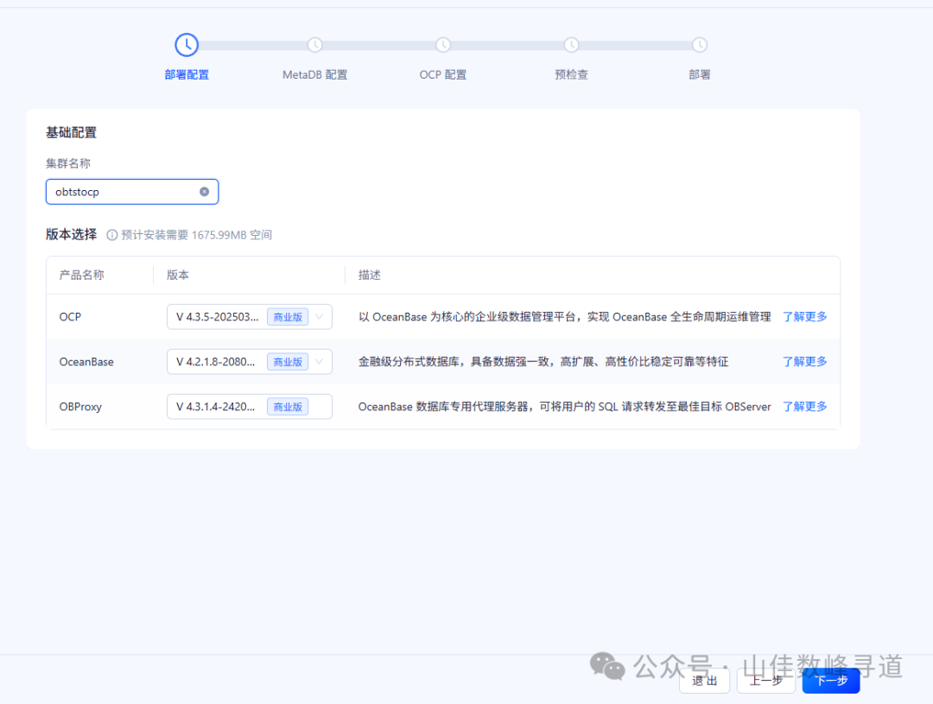Click the 下一步 button
933x704 pixels.
tap(831, 681)
